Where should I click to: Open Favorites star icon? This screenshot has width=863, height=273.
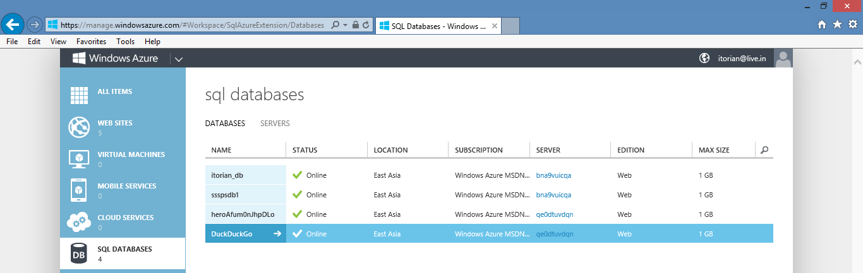pyautogui.click(x=837, y=25)
